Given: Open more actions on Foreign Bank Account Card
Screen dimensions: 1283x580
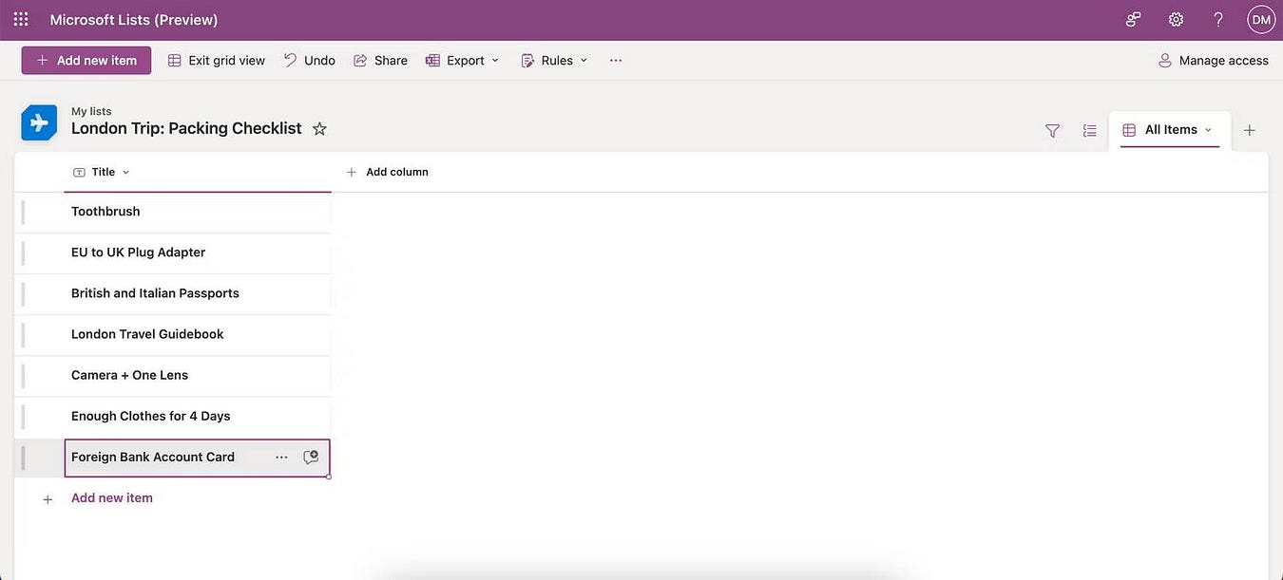Looking at the screenshot, I should tap(281, 457).
